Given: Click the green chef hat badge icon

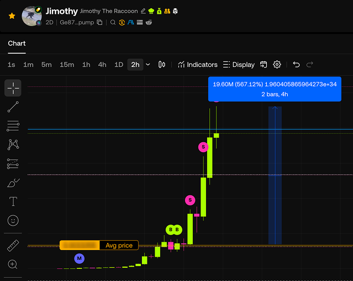Looking at the screenshot, I should click(x=151, y=11).
